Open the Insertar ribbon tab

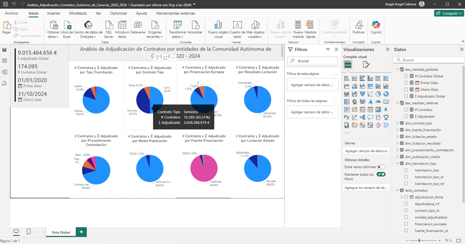click(x=54, y=13)
